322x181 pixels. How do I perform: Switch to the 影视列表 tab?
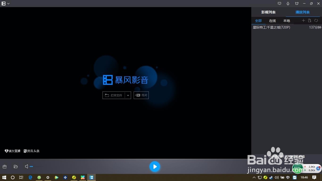coord(269,12)
